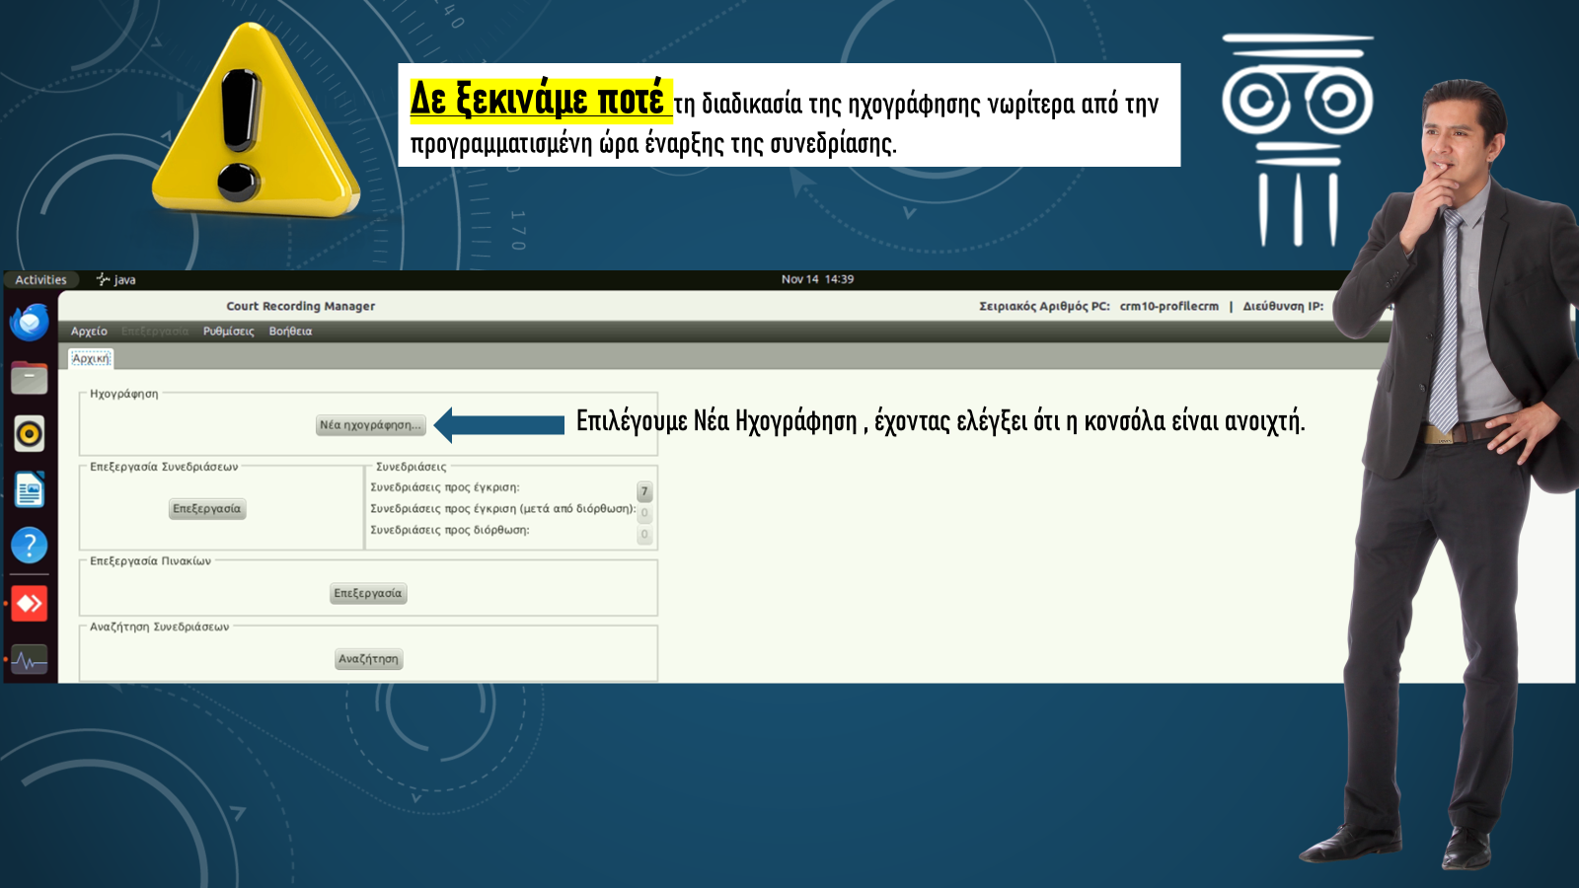Open the Help question mark icon

pos(30,545)
